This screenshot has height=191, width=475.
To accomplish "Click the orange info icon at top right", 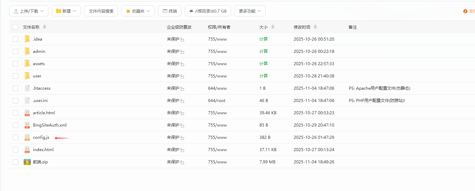I will pyautogui.click(x=465, y=11).
